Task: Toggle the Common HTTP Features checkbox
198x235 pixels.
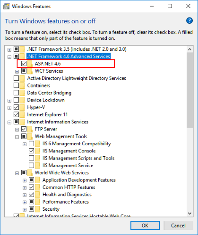Action: [31, 187]
